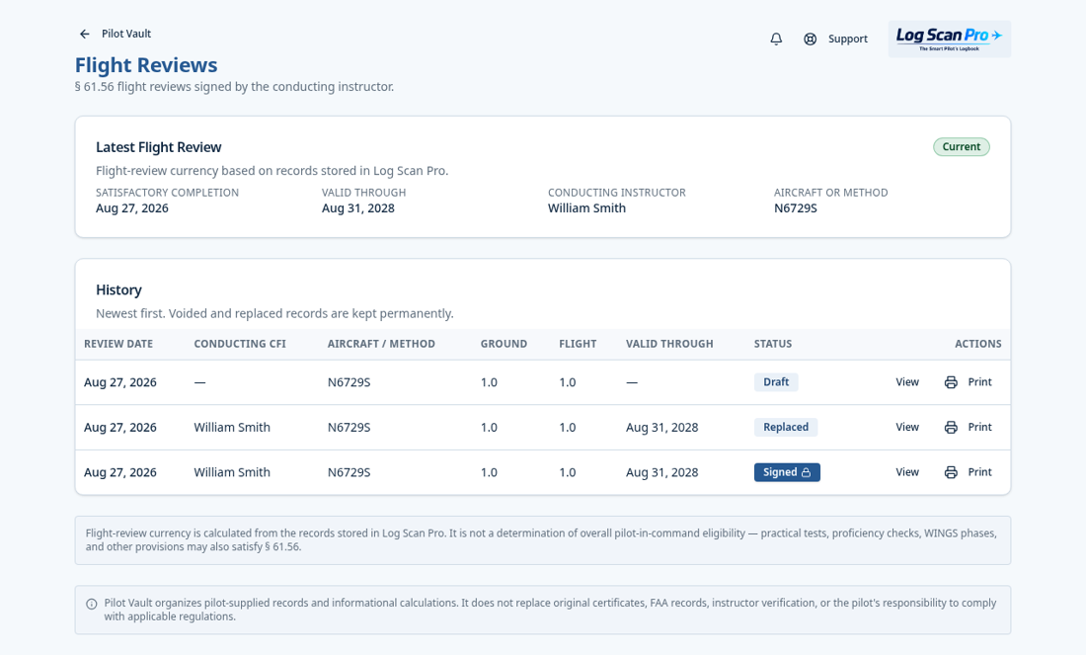Image resolution: width=1086 pixels, height=655 pixels.
Task: Open the Support page link
Action: tap(848, 39)
